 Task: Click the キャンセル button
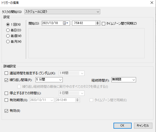pos(143,126)
